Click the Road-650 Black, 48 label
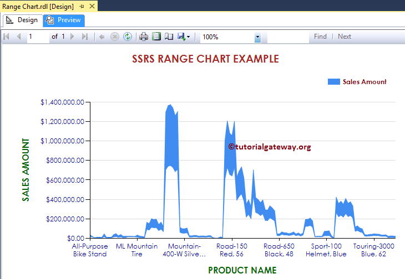This screenshot has height=279, width=405. pos(279,250)
